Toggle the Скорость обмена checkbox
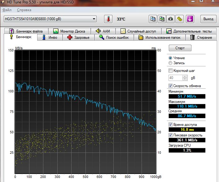219x182 pixels. tap(170, 86)
